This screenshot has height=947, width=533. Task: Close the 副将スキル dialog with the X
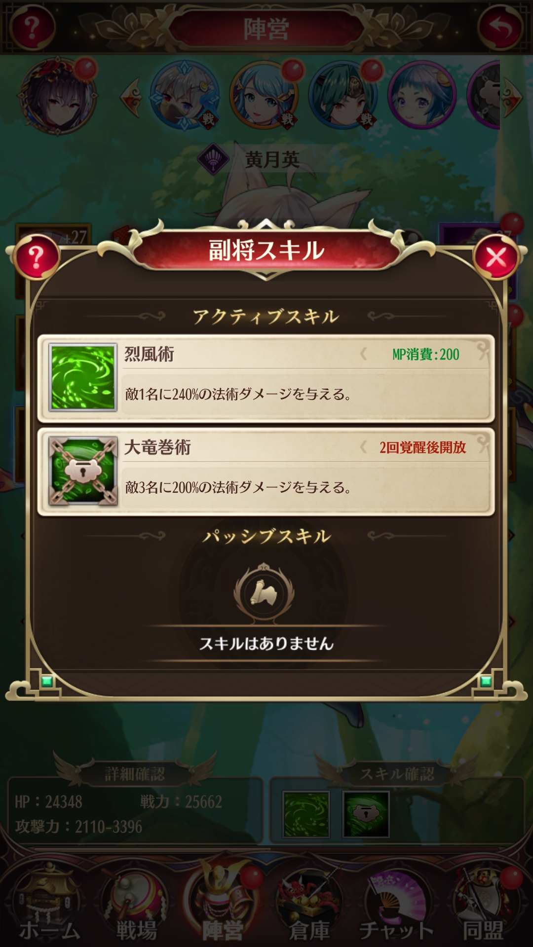click(x=495, y=257)
